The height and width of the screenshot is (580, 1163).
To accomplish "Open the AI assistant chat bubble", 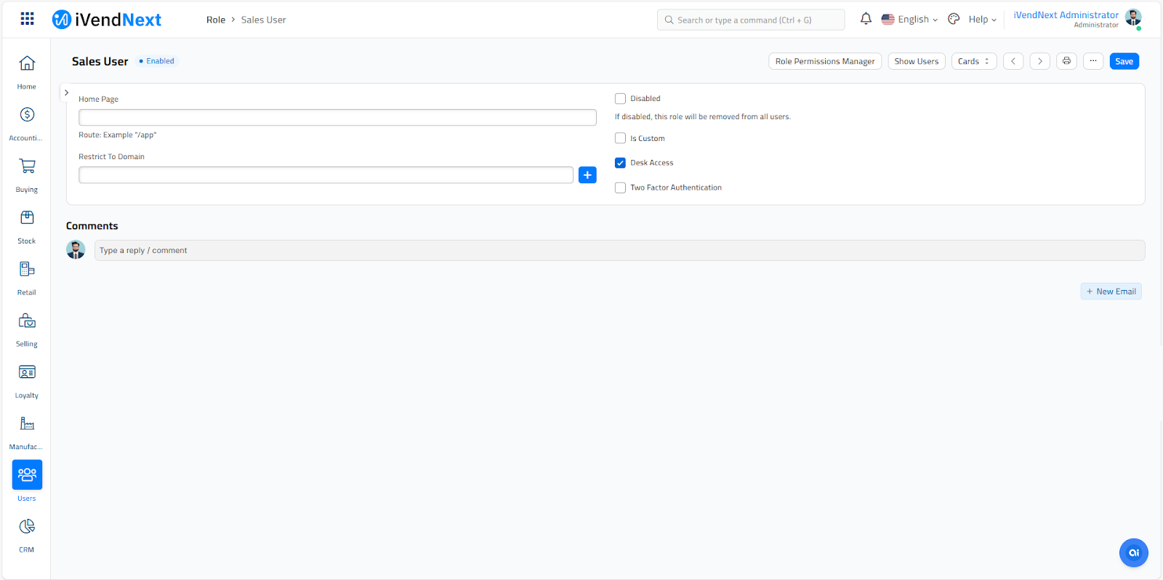I will [x=1133, y=552].
